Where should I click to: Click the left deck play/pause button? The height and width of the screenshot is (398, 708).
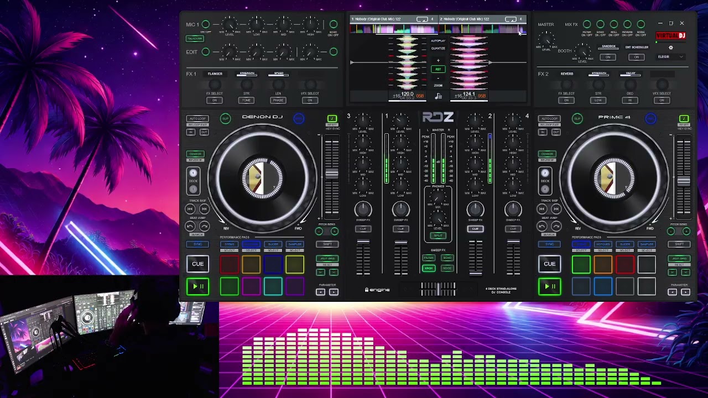(x=197, y=286)
